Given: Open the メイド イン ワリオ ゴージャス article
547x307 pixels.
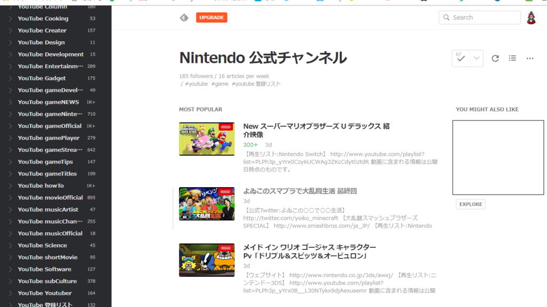Looking at the screenshot, I should 309,252.
